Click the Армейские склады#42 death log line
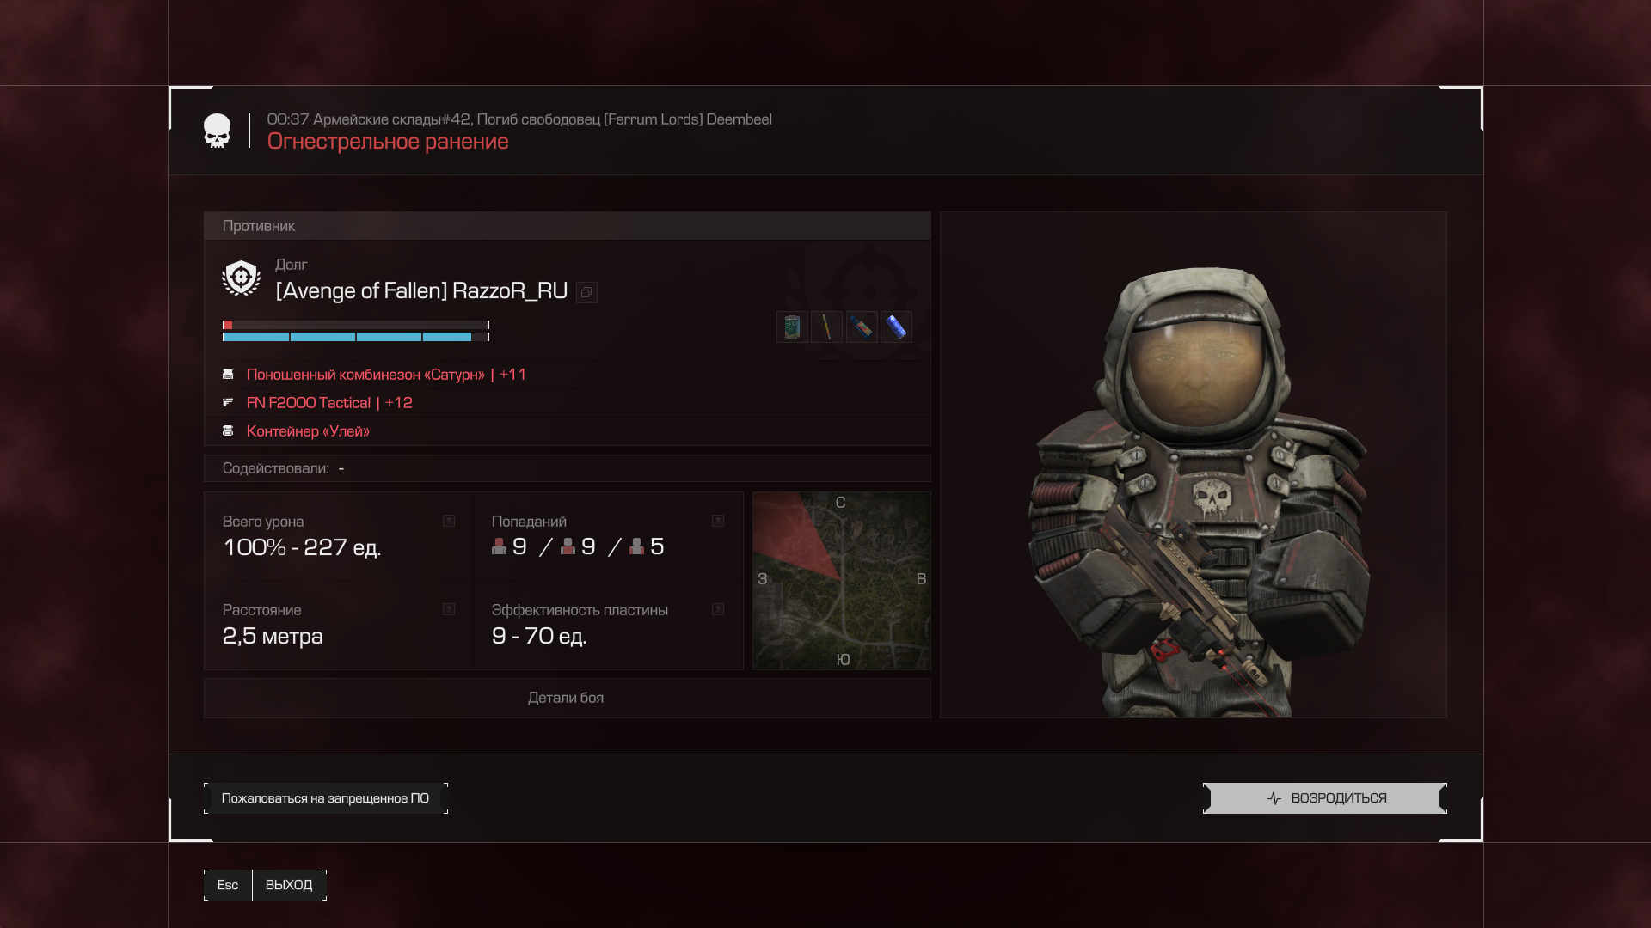Image resolution: width=1651 pixels, height=928 pixels. (519, 119)
